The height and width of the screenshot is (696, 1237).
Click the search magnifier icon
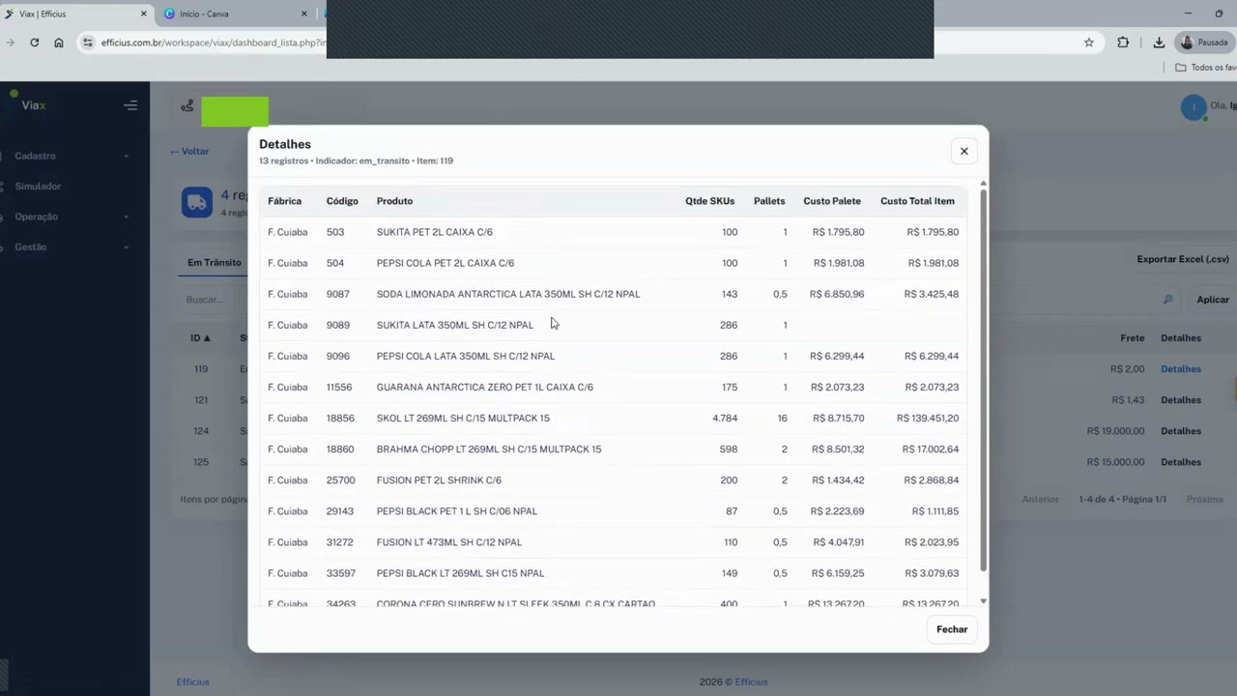pyautogui.click(x=1167, y=300)
